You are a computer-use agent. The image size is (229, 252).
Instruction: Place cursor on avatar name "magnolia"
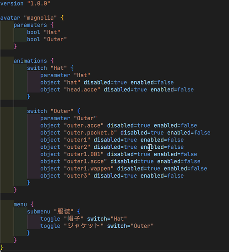(x=40, y=18)
